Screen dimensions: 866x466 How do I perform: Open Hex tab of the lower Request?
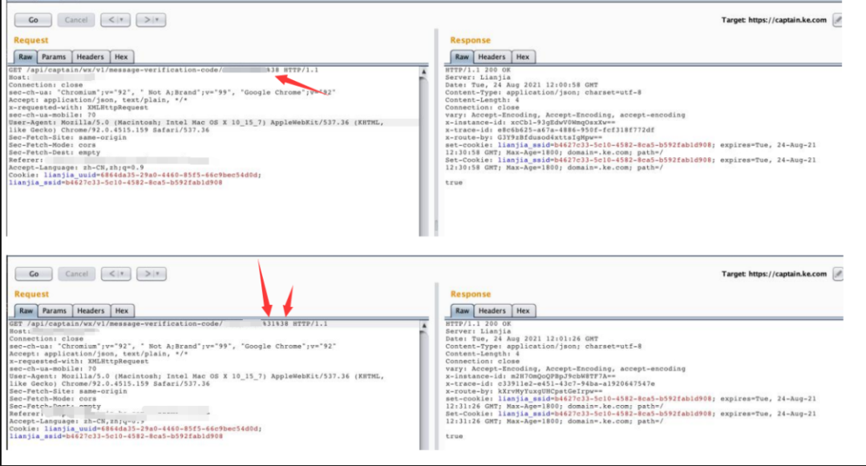tap(122, 311)
